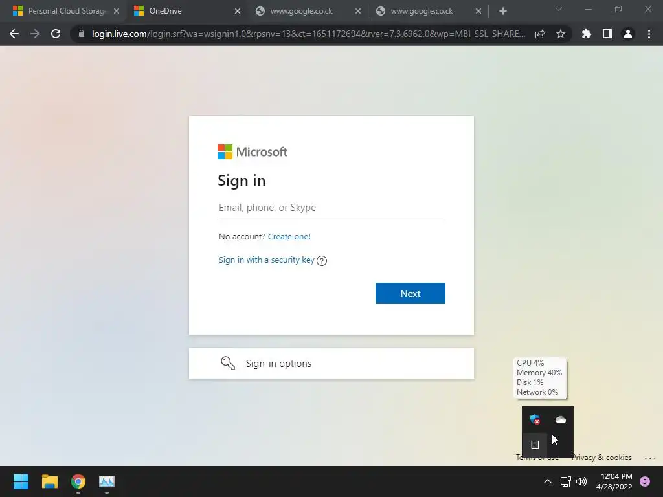
Task: Collapse the hidden icons tray chevron
Action: click(x=548, y=481)
